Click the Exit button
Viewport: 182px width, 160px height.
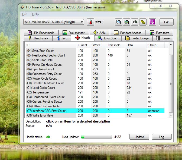tap(167, 22)
